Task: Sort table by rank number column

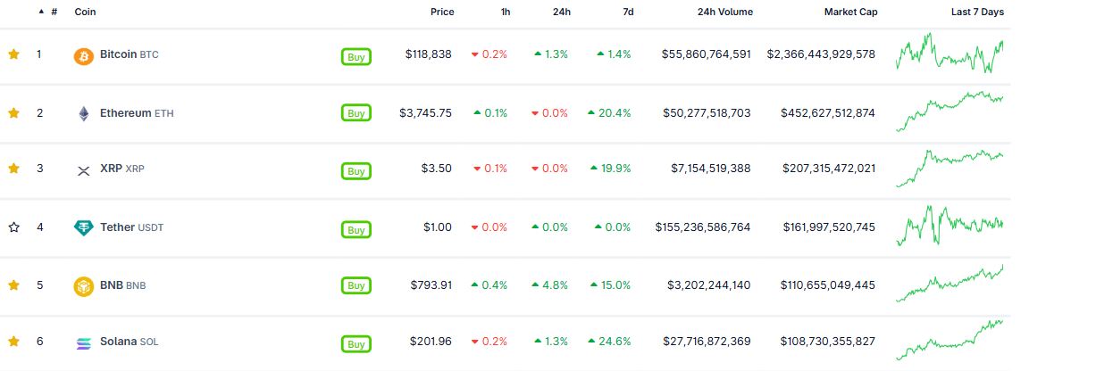Action: pos(54,12)
